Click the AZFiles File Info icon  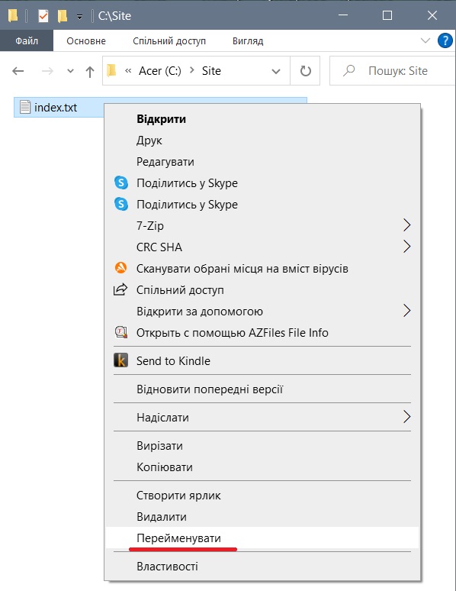click(x=121, y=332)
